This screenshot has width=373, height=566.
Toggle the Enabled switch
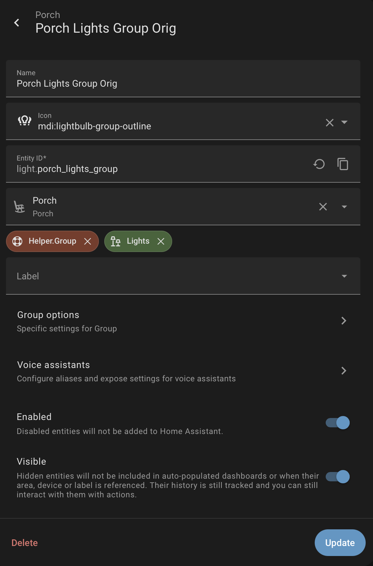338,423
